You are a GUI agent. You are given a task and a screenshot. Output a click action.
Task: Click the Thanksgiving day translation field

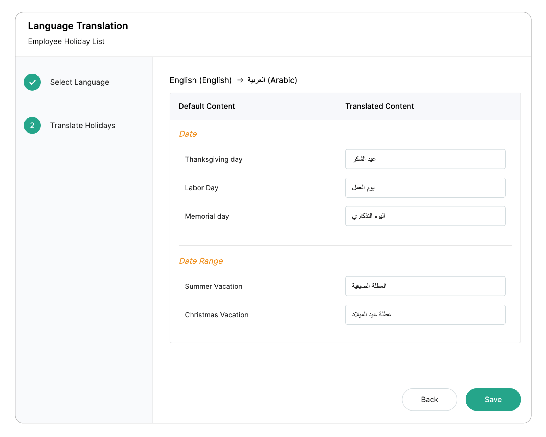[x=425, y=159]
